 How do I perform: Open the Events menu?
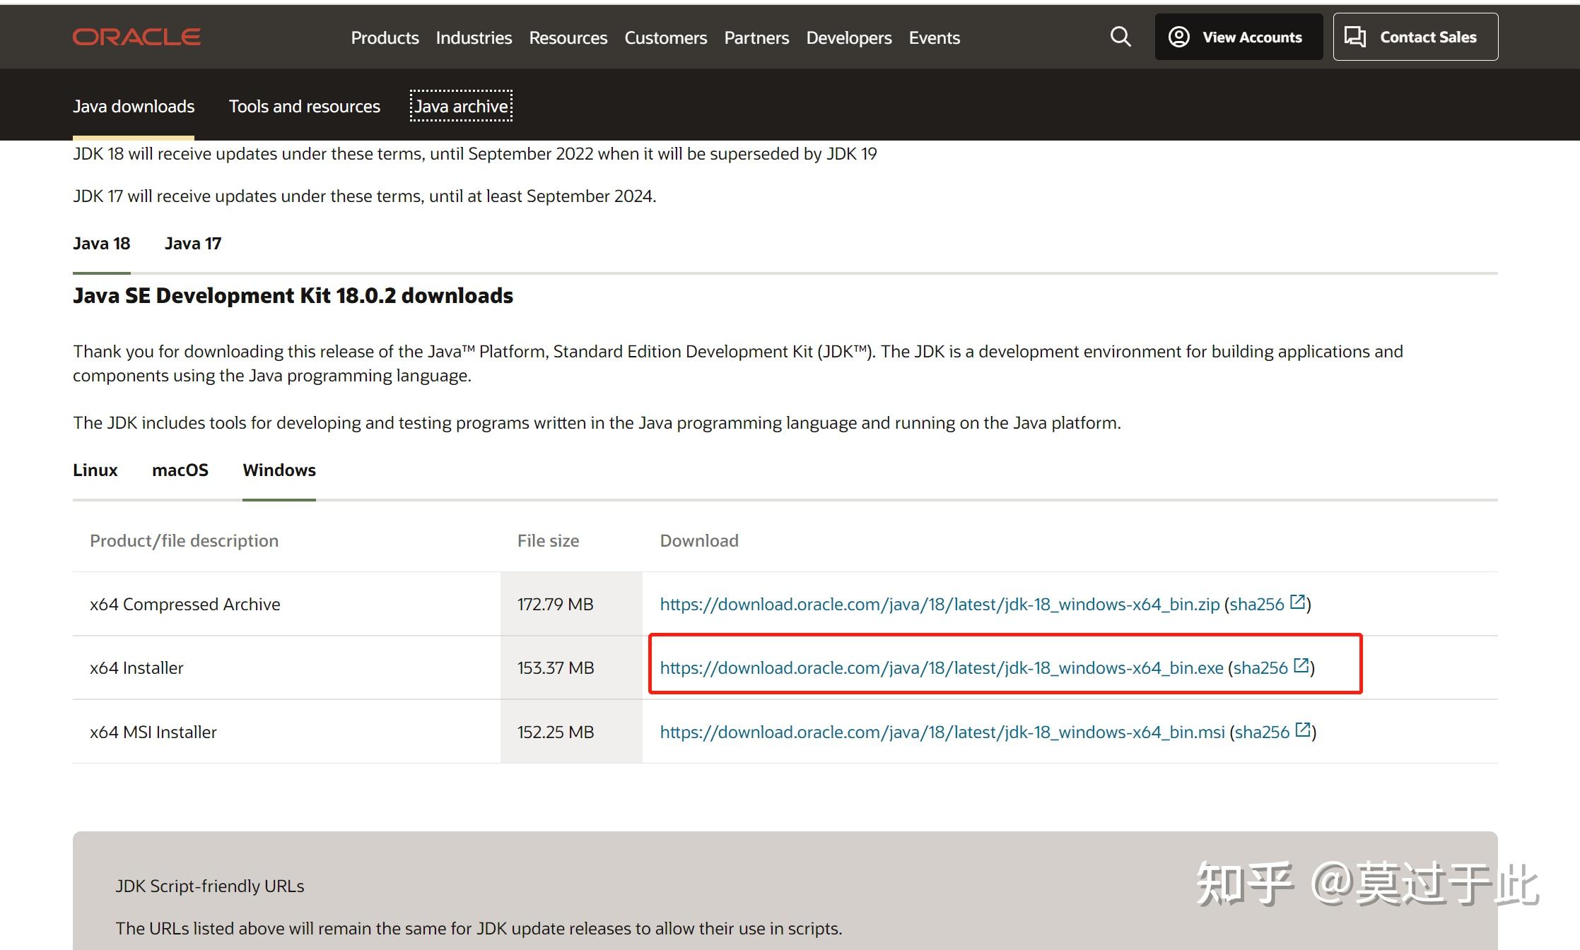point(934,37)
